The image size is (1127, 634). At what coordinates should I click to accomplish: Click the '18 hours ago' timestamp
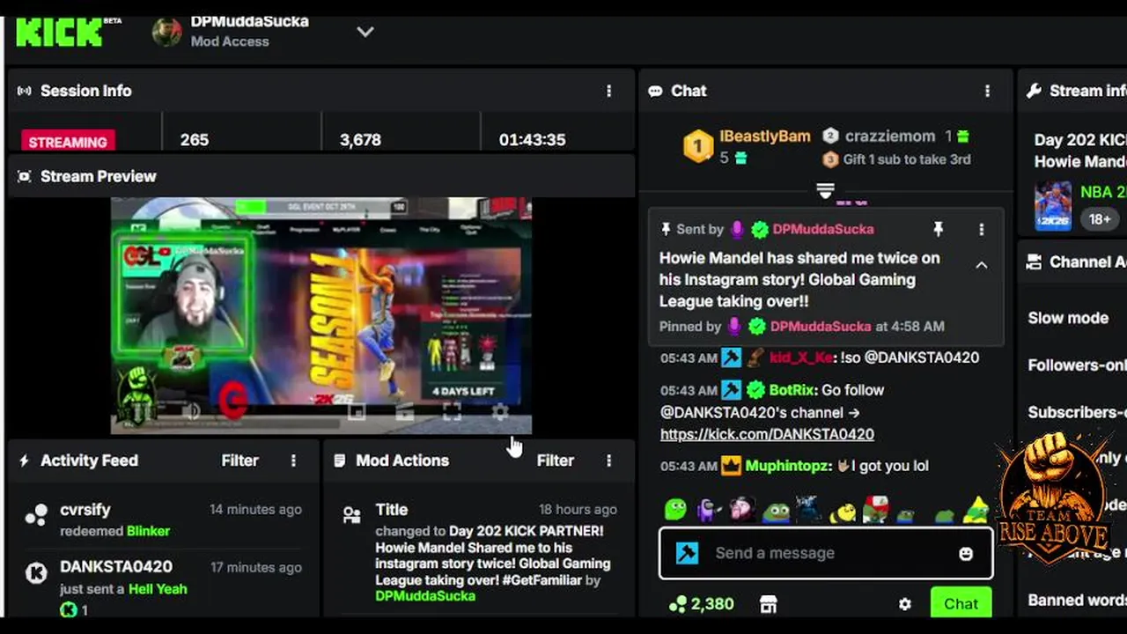578,510
